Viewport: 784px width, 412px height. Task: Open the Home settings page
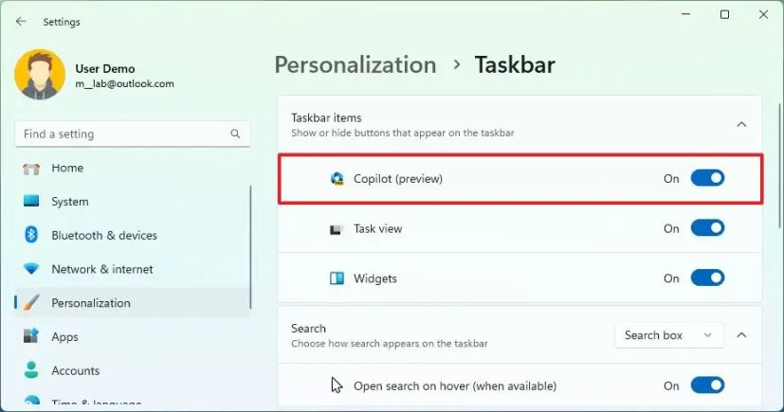133,169
